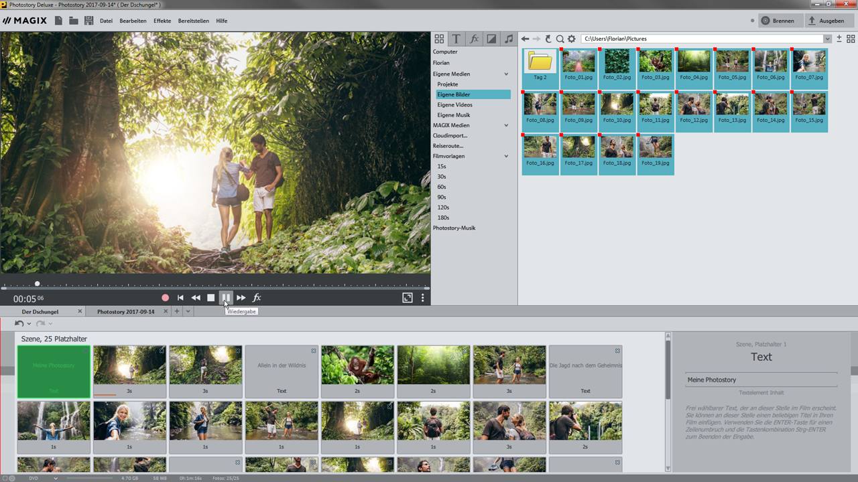Open the Datei menu

coord(106,21)
